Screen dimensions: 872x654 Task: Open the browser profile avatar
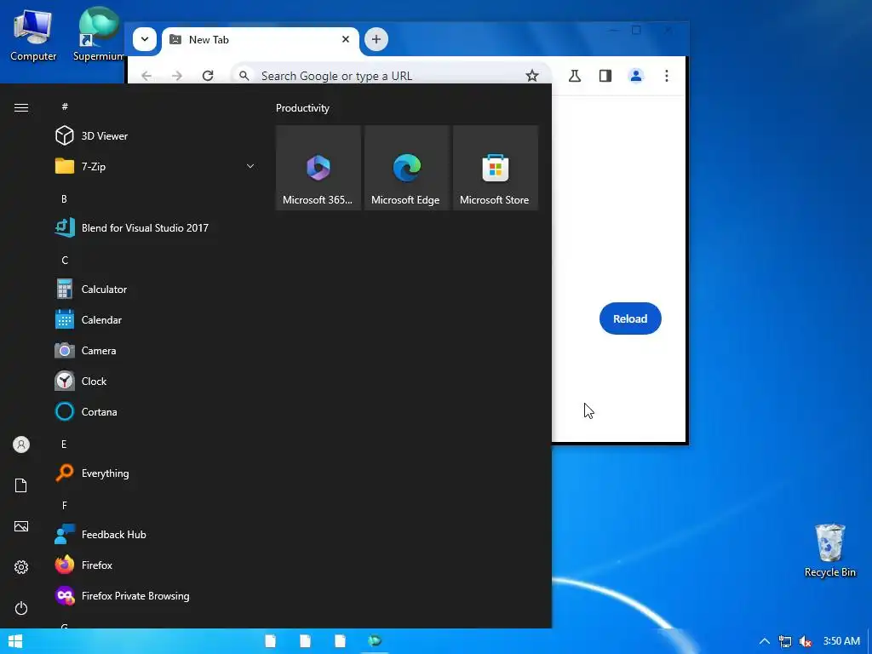point(635,76)
